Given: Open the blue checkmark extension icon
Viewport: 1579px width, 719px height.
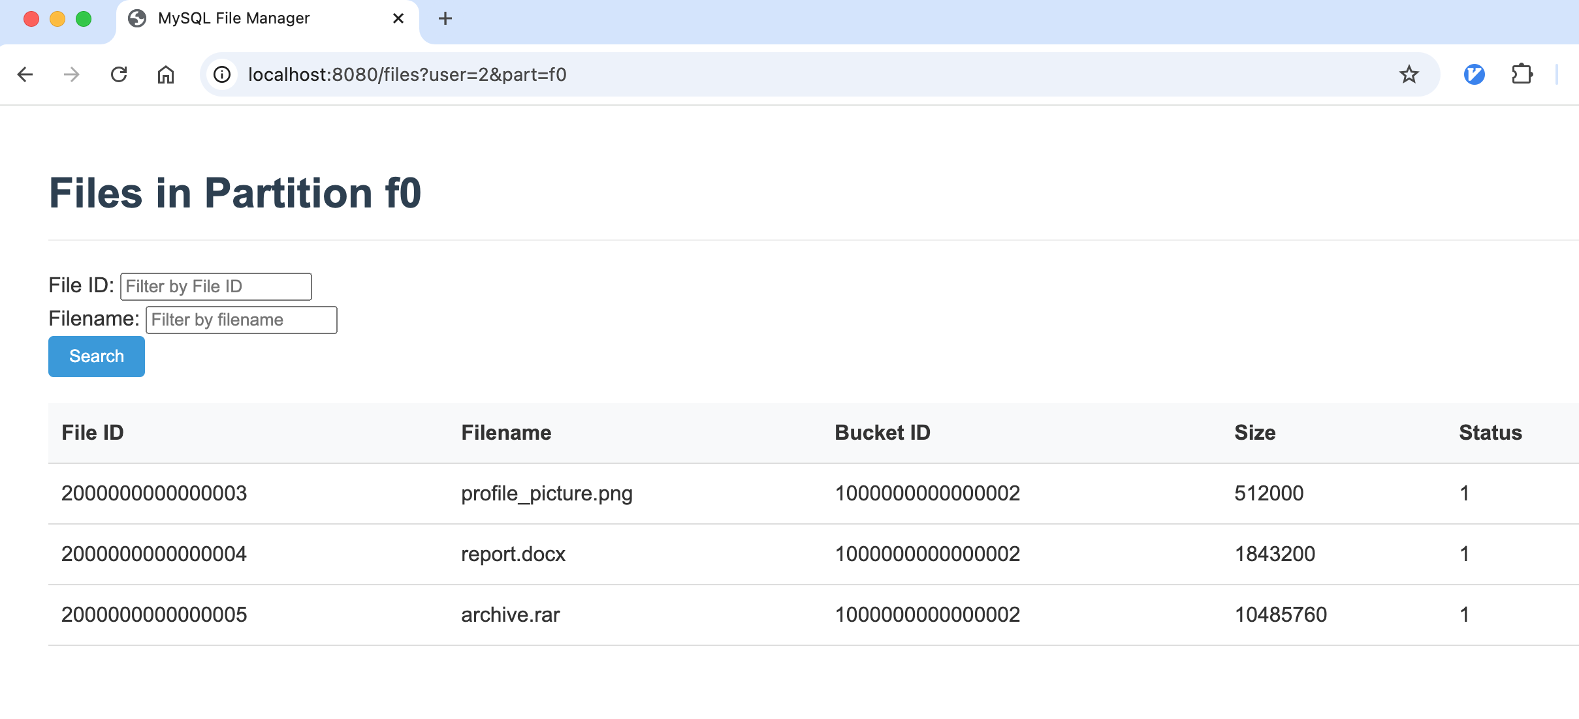Looking at the screenshot, I should [x=1474, y=74].
